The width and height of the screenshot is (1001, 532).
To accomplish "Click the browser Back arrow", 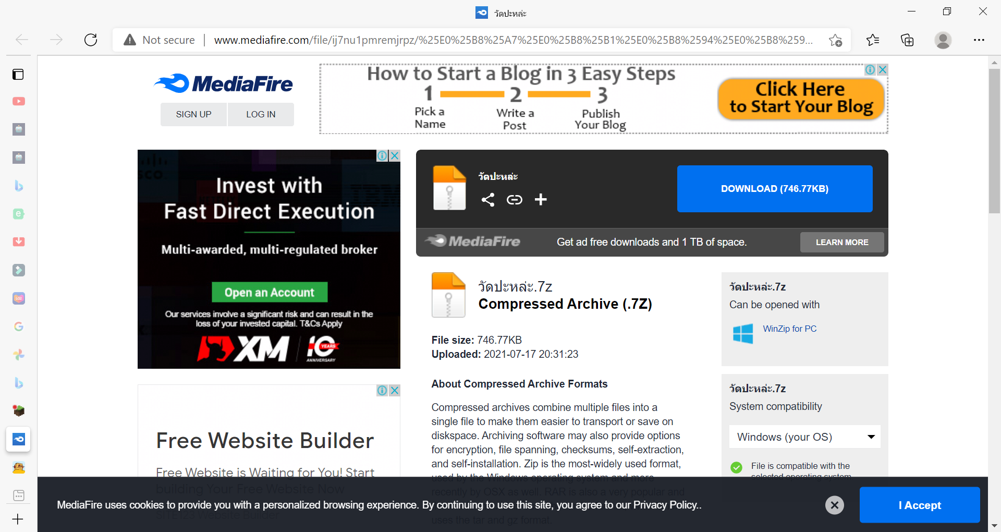I will pos(22,40).
